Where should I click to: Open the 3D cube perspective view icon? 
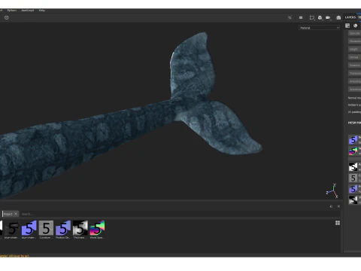click(320, 17)
